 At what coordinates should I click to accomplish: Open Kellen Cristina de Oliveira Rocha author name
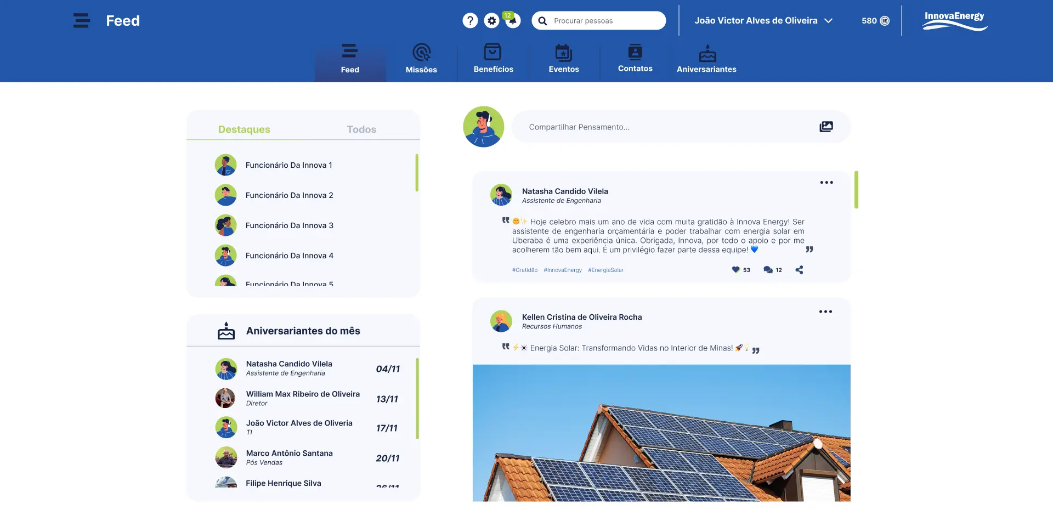[x=582, y=317]
